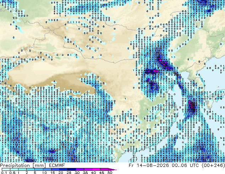Click the legend value '25'
Screen dimensions: 225x174
[x=69, y=173]
